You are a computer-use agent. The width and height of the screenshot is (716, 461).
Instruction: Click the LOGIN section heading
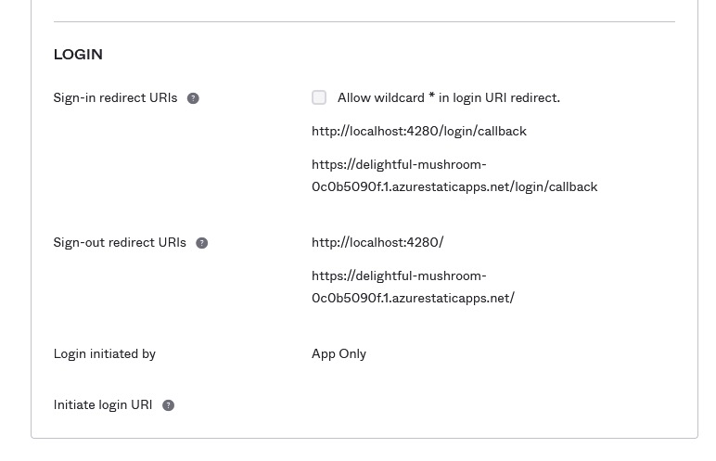(78, 55)
